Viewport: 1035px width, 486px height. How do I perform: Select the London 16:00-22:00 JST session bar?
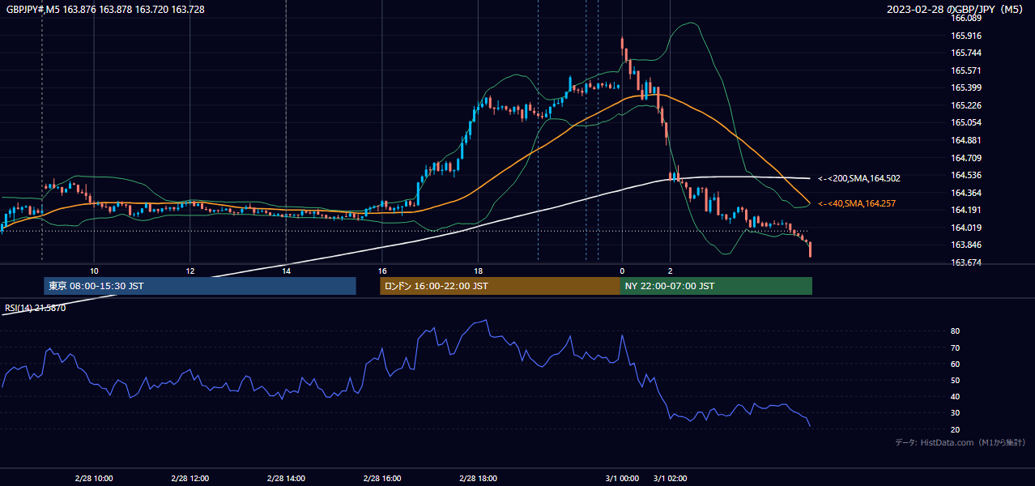(500, 286)
